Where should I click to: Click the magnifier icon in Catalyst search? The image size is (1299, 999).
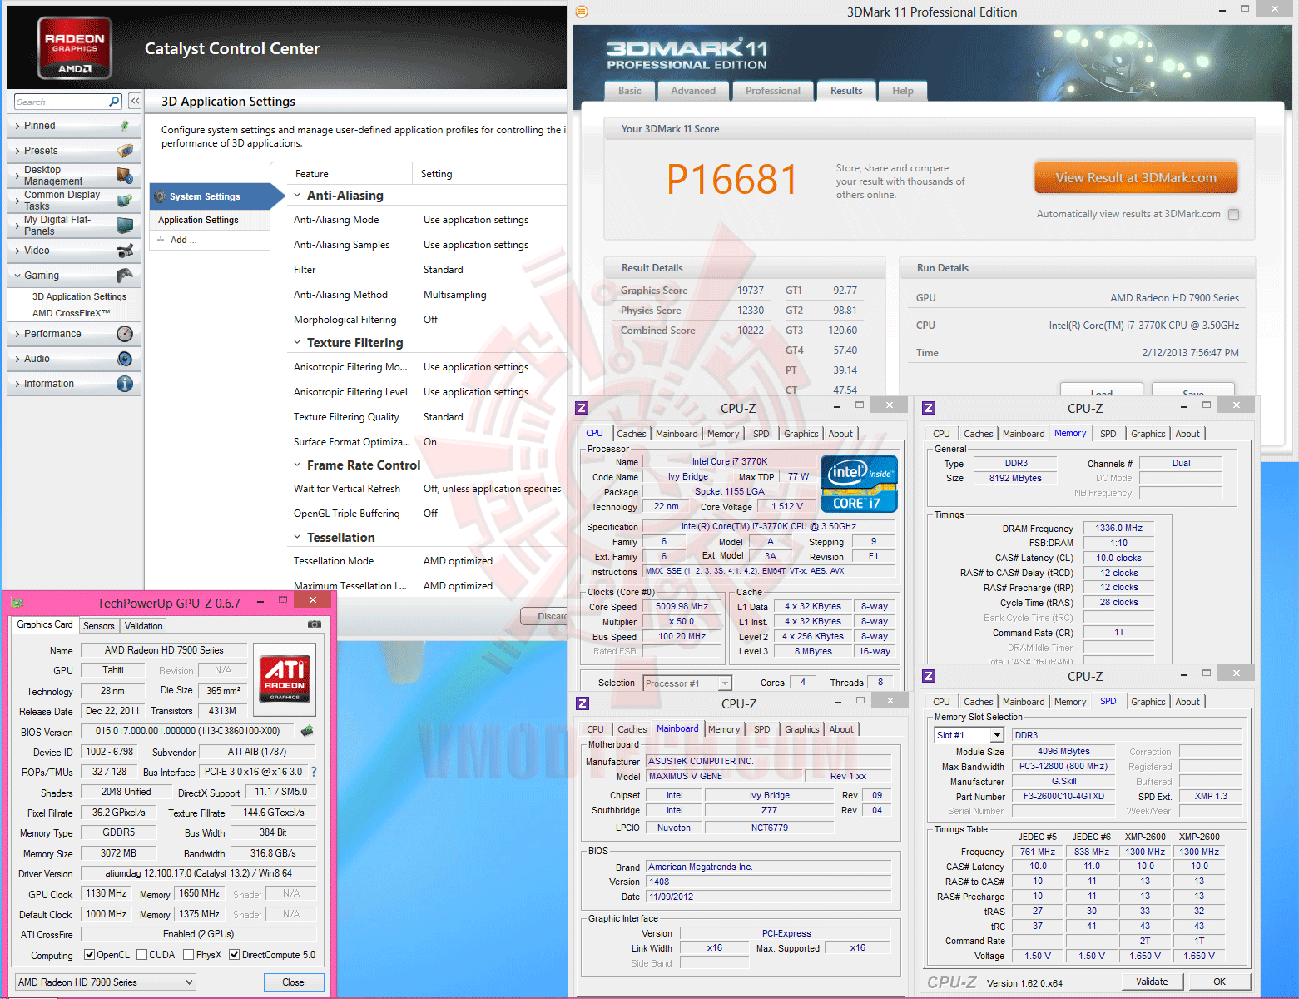coord(115,102)
